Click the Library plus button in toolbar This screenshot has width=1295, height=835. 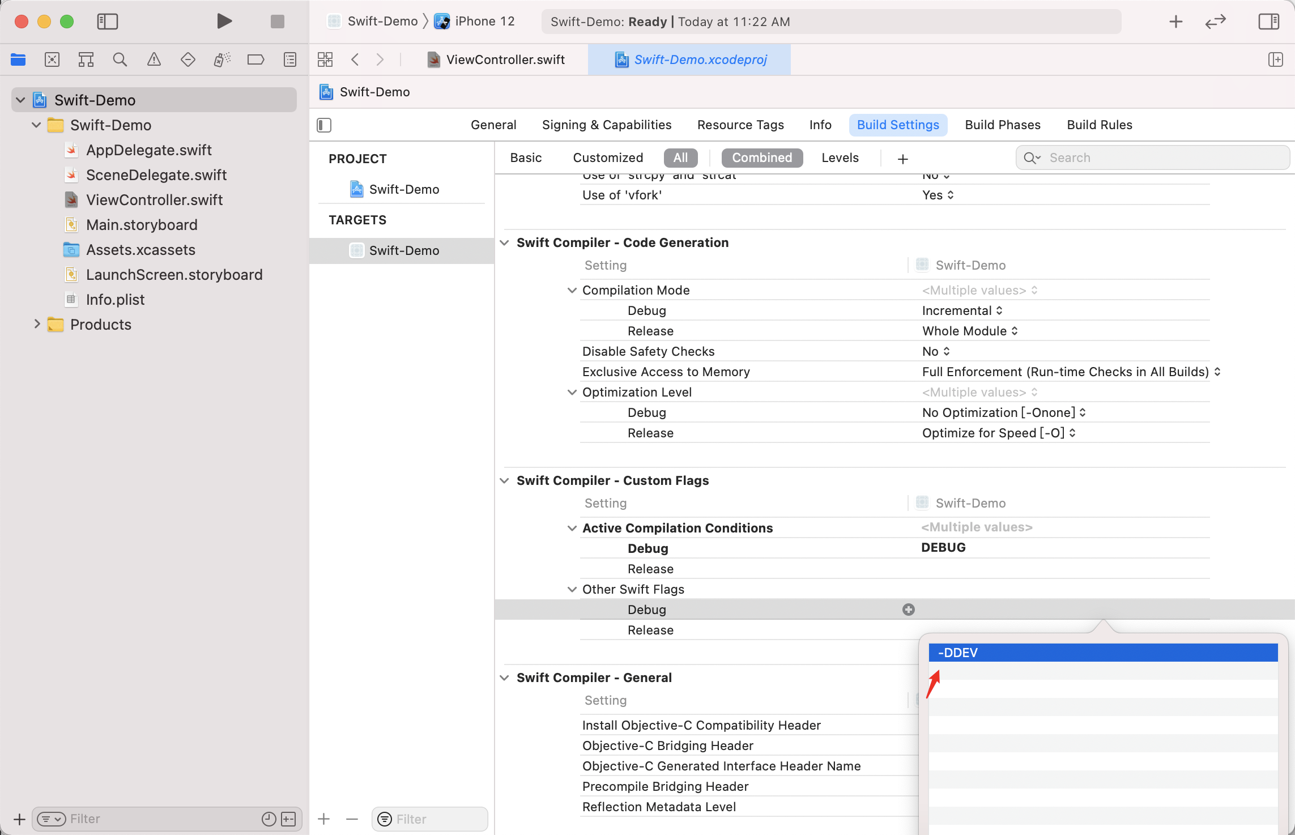pos(1175,22)
